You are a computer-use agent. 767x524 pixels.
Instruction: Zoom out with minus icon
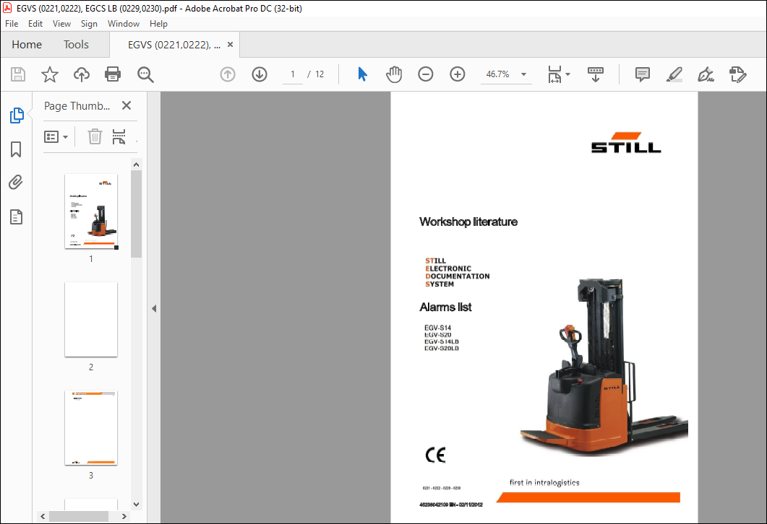426,74
